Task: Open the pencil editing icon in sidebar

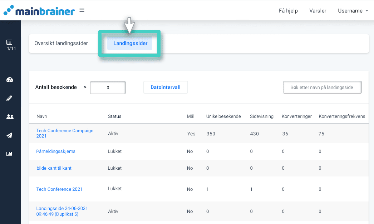Action: [10, 98]
